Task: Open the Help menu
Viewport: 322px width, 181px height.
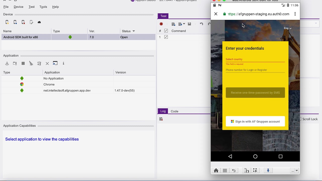Action: (55, 7)
